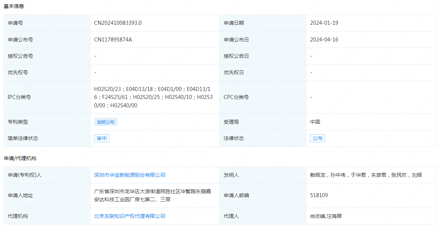Click the 专利类型 label
Screen dimensions: 440x227
[x=18, y=122]
